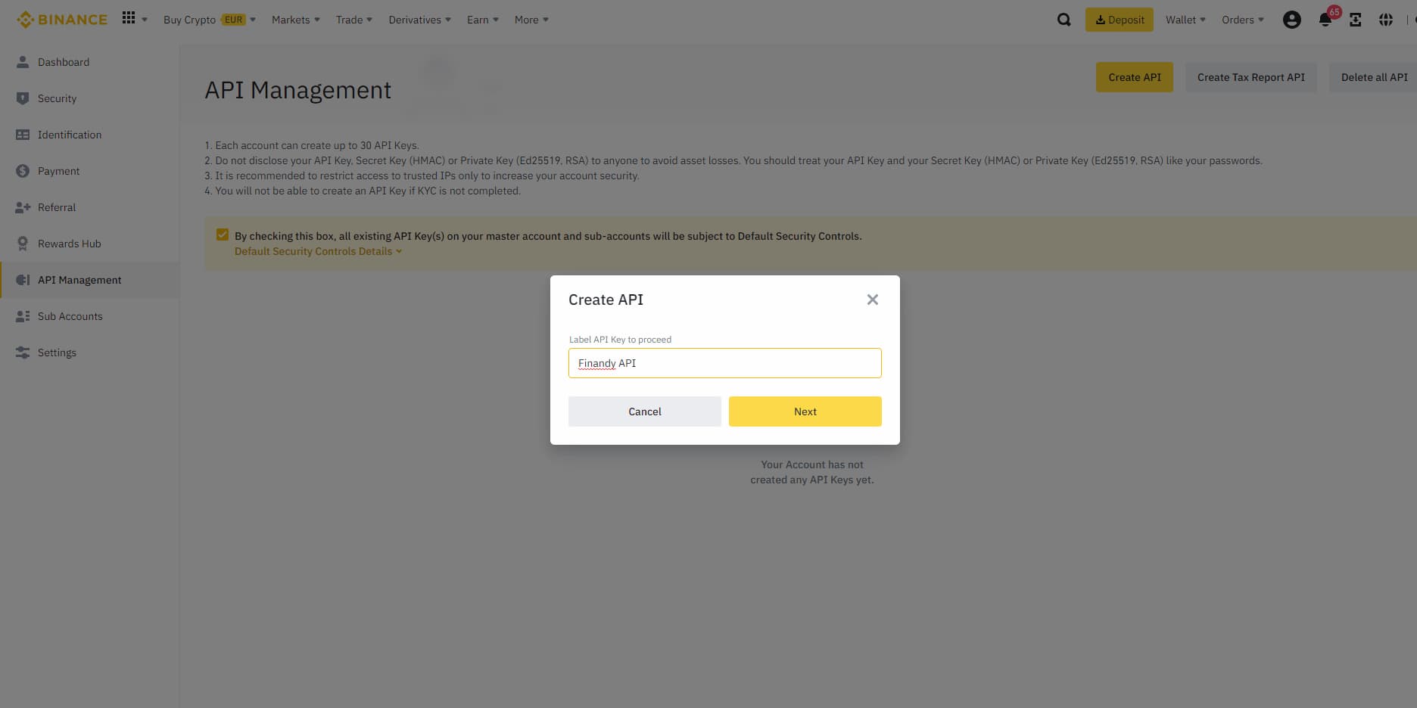1417x708 pixels.
Task: Open the Derivatives dropdown
Action: pyautogui.click(x=419, y=20)
